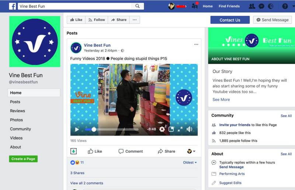Click the Facebook logo icon
The height and width of the screenshot is (190, 295).
coord(12,6)
